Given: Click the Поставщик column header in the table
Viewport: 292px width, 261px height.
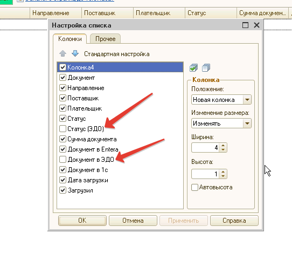Looking at the screenshot, I should [x=107, y=13].
